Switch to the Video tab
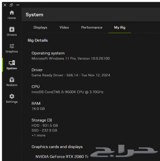Screen dimensions: 160x161 click(x=64, y=28)
